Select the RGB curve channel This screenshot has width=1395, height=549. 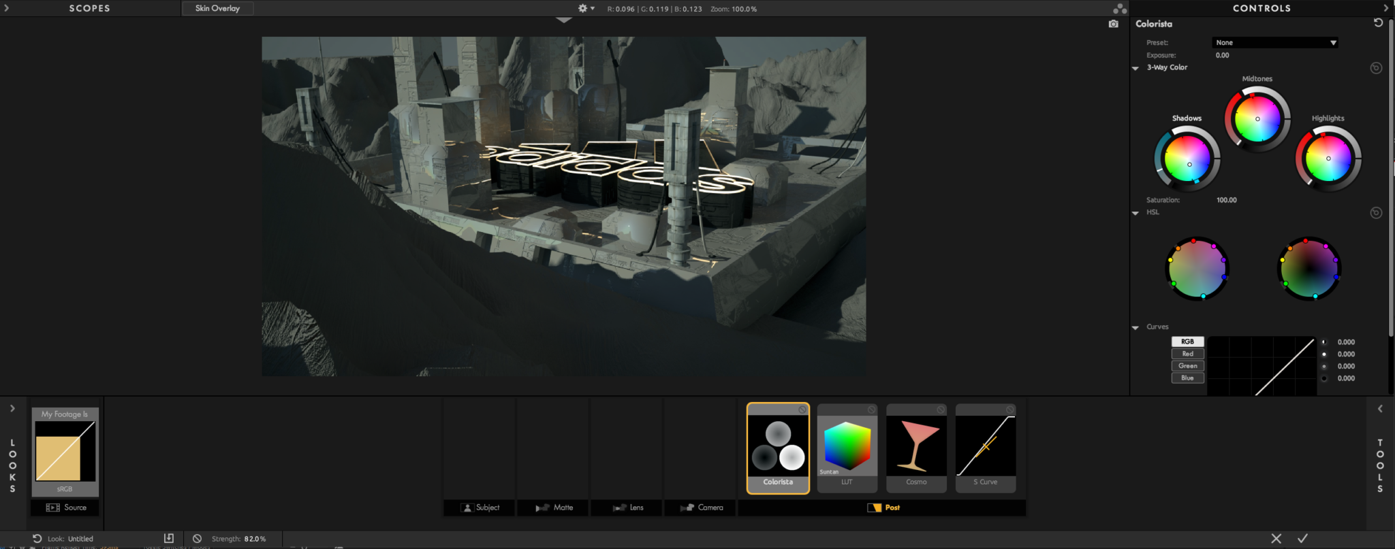1187,342
